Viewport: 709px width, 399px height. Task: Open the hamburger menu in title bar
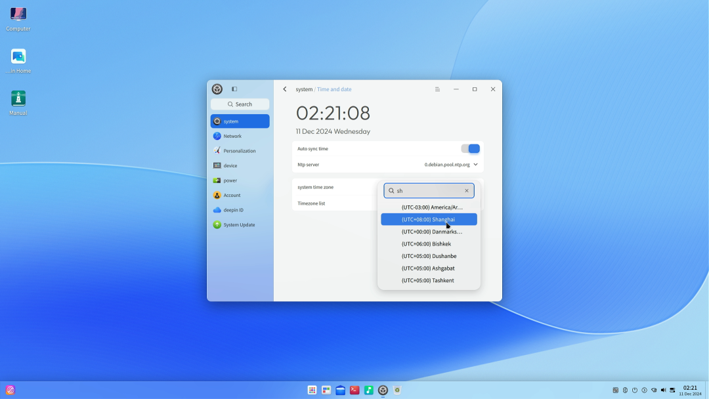coord(437,89)
